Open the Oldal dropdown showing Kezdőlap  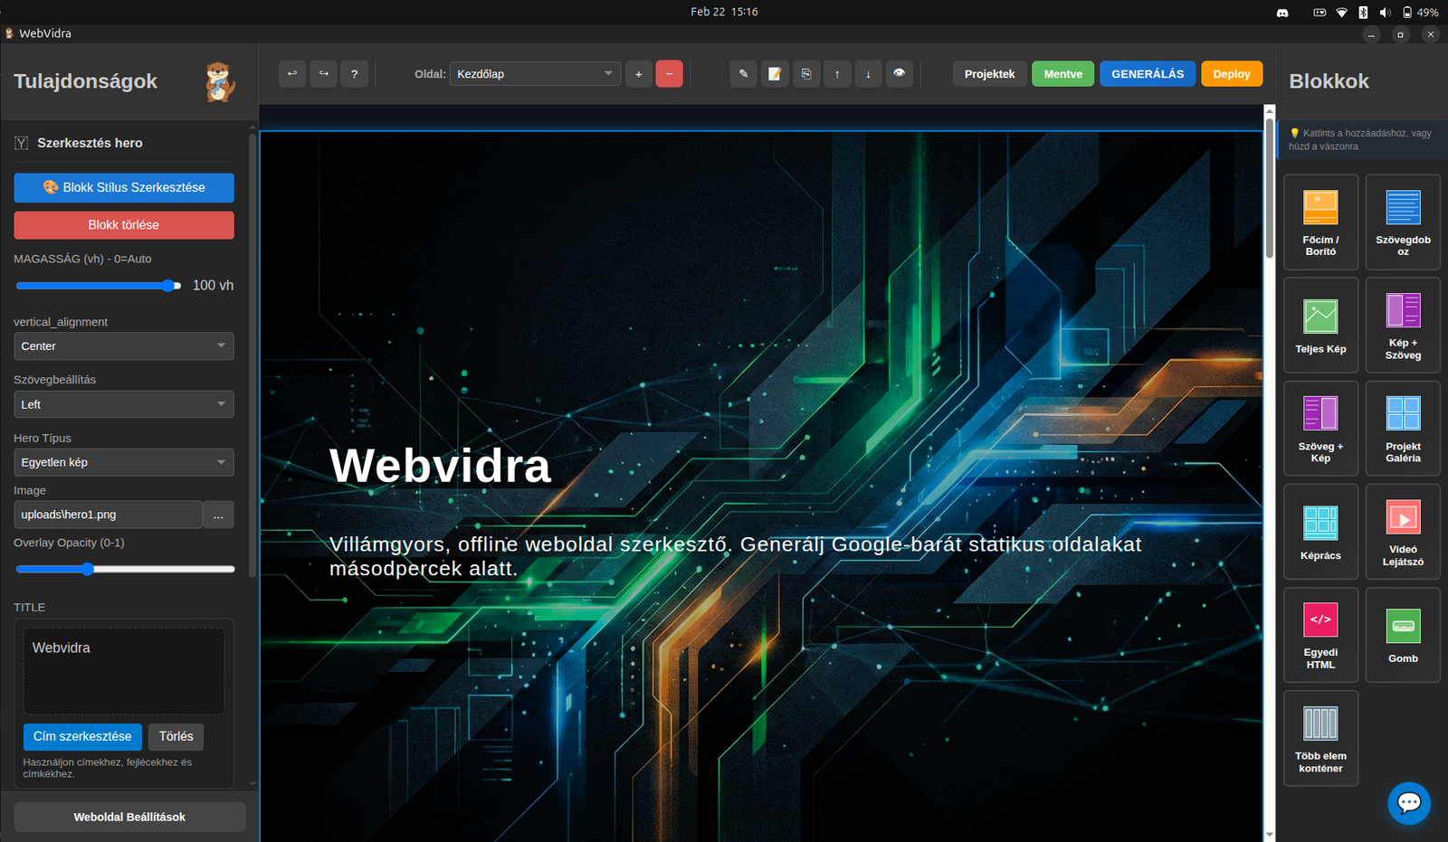[534, 73]
